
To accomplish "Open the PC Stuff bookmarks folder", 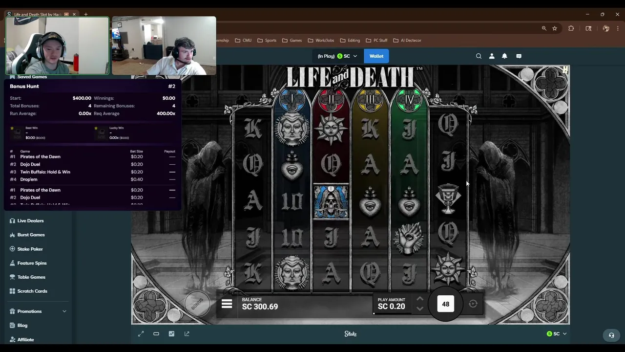I will 376,41.
